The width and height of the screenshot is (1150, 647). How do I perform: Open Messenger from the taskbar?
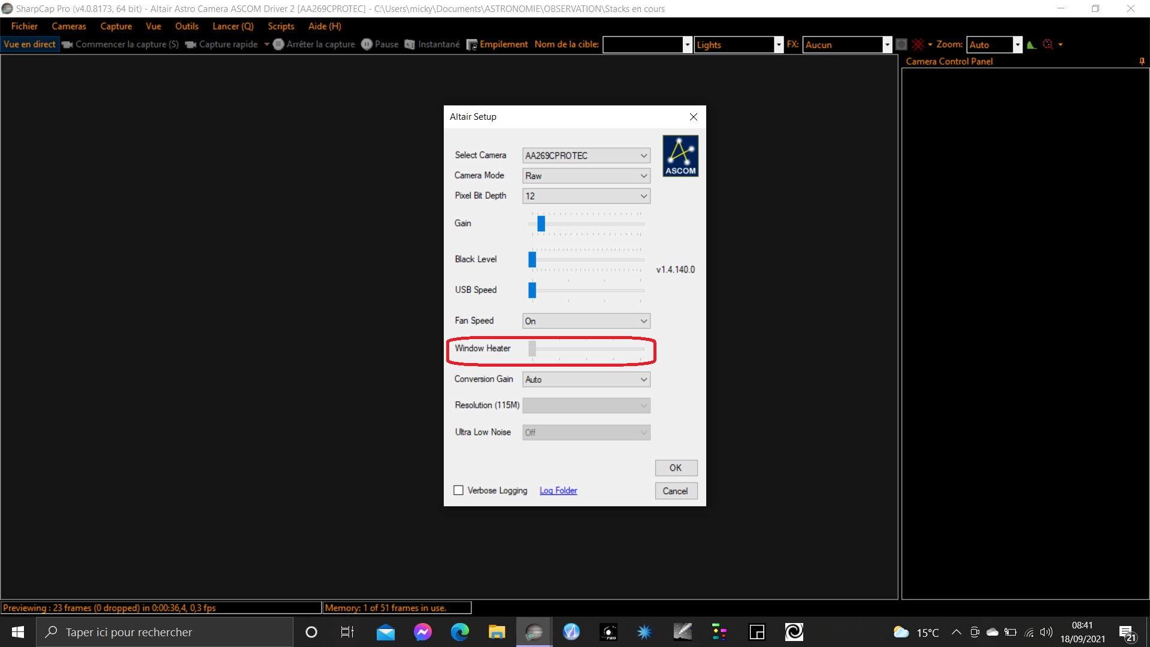click(x=423, y=632)
